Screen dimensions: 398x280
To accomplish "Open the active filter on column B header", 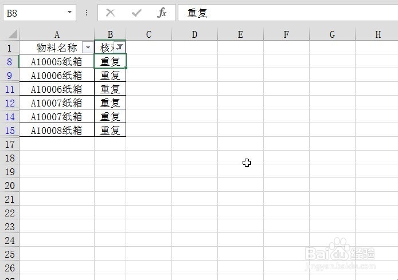I will (119, 47).
